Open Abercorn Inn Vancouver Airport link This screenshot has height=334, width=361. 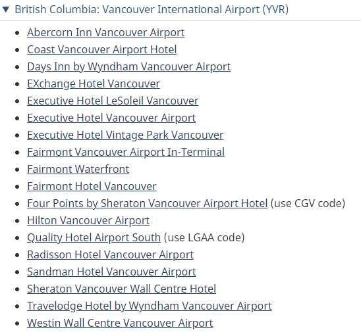tap(105, 32)
